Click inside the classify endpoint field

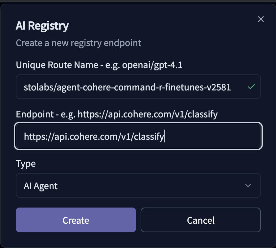pyautogui.click(x=138, y=136)
